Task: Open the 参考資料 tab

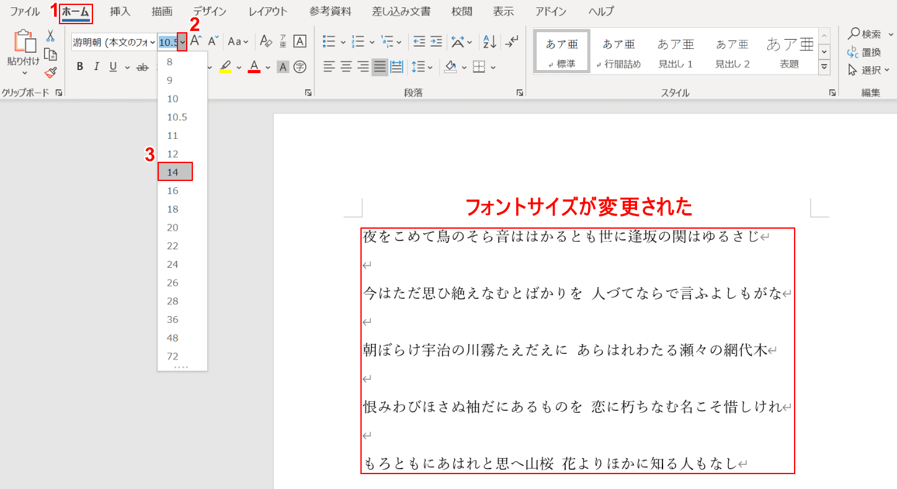Action: (x=330, y=11)
